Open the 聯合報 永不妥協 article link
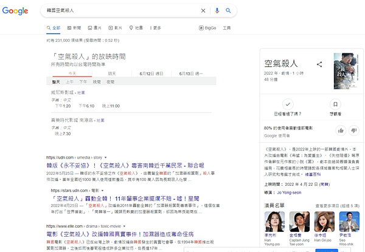This screenshot has width=365, height=252. coord(125,166)
